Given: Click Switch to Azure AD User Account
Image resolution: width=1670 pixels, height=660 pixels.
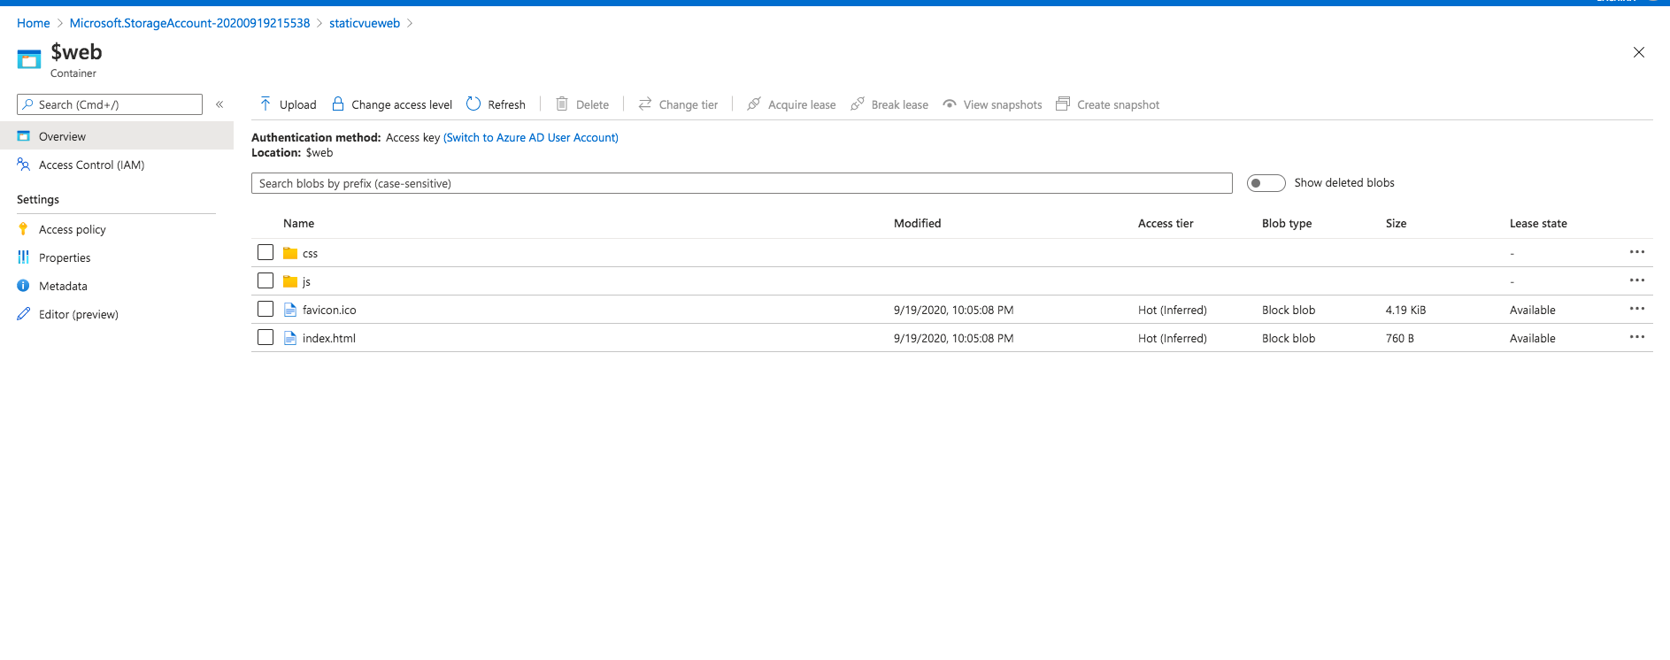Looking at the screenshot, I should [531, 137].
